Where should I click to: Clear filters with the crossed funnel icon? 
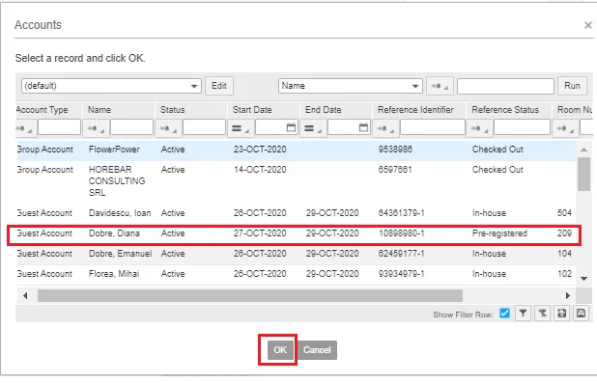542,314
